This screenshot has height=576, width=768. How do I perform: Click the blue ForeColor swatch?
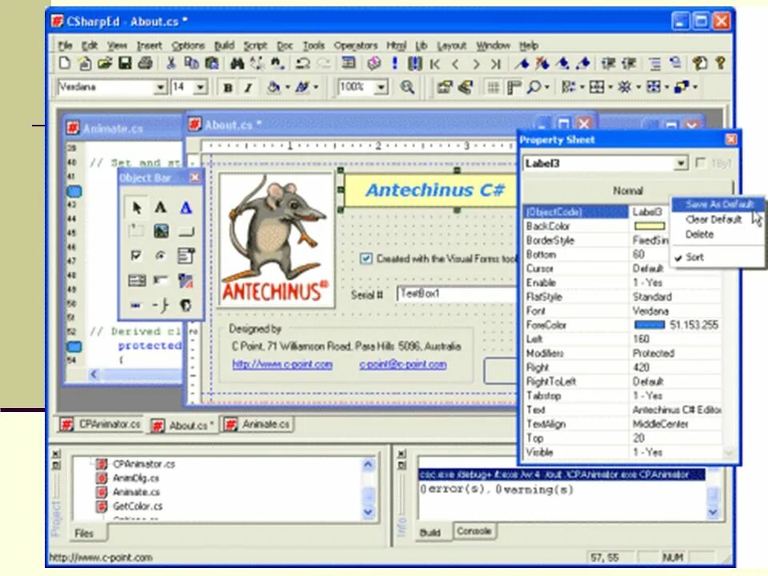(650, 325)
